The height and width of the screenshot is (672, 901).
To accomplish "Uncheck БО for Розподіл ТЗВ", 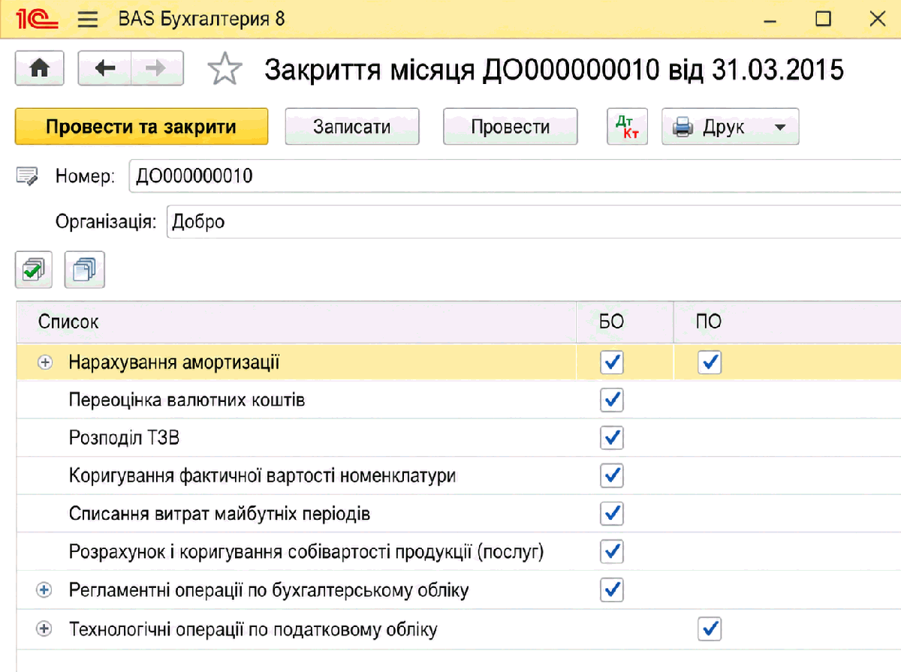I will click(612, 437).
